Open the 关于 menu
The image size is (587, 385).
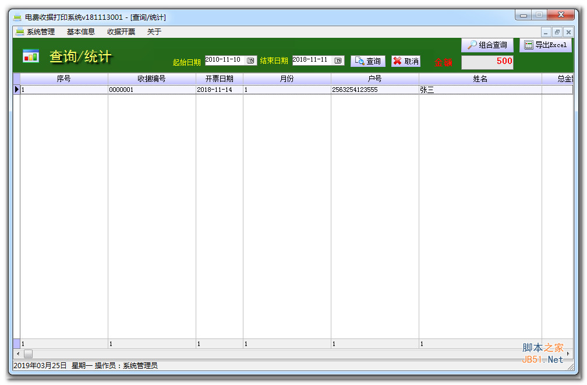coord(154,32)
